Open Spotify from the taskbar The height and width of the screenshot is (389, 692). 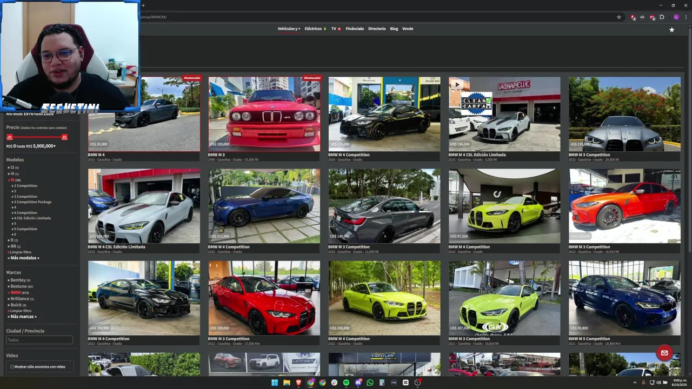point(346,383)
